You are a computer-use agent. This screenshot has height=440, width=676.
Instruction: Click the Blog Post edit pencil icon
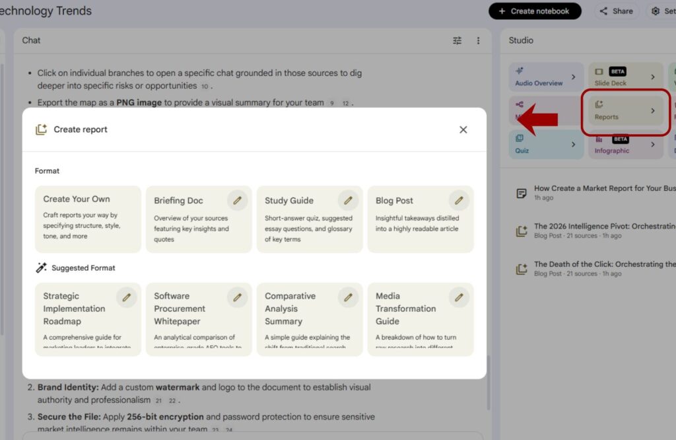459,200
